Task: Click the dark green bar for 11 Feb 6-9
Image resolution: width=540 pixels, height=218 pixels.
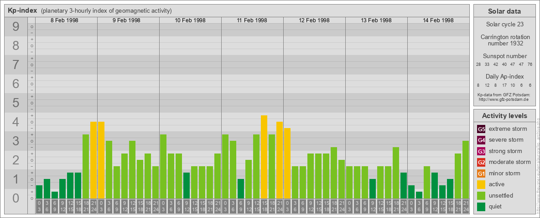Action: [241, 188]
